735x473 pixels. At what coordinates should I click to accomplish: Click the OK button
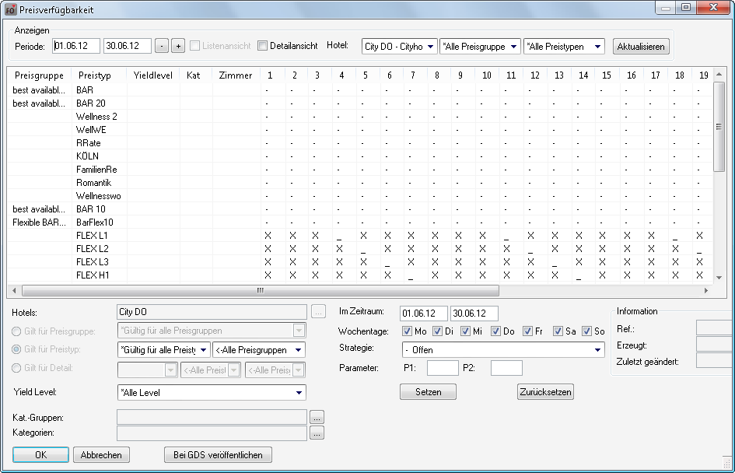click(40, 454)
